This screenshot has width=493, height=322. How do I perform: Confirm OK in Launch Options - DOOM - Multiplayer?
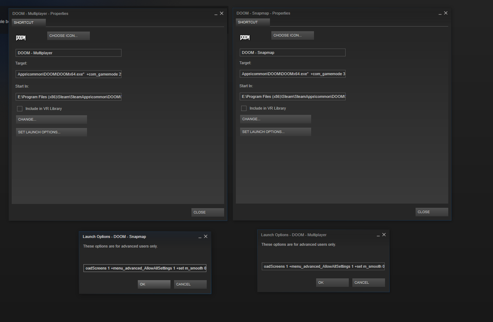[332, 283]
